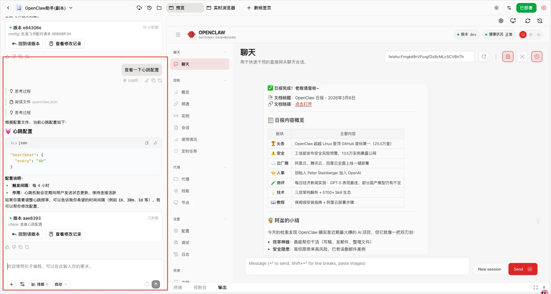Open the version history clock icon
The height and width of the screenshot is (294, 551).
tap(150, 8)
